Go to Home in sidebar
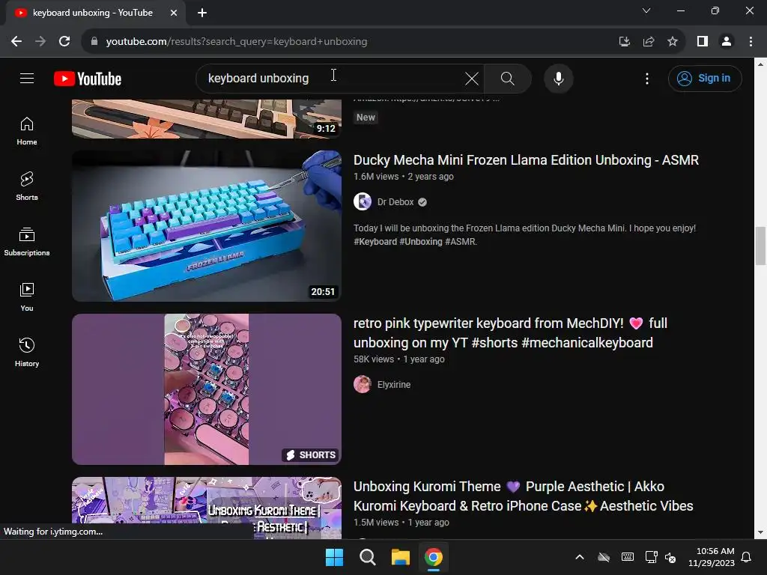This screenshot has width=767, height=575. click(27, 131)
